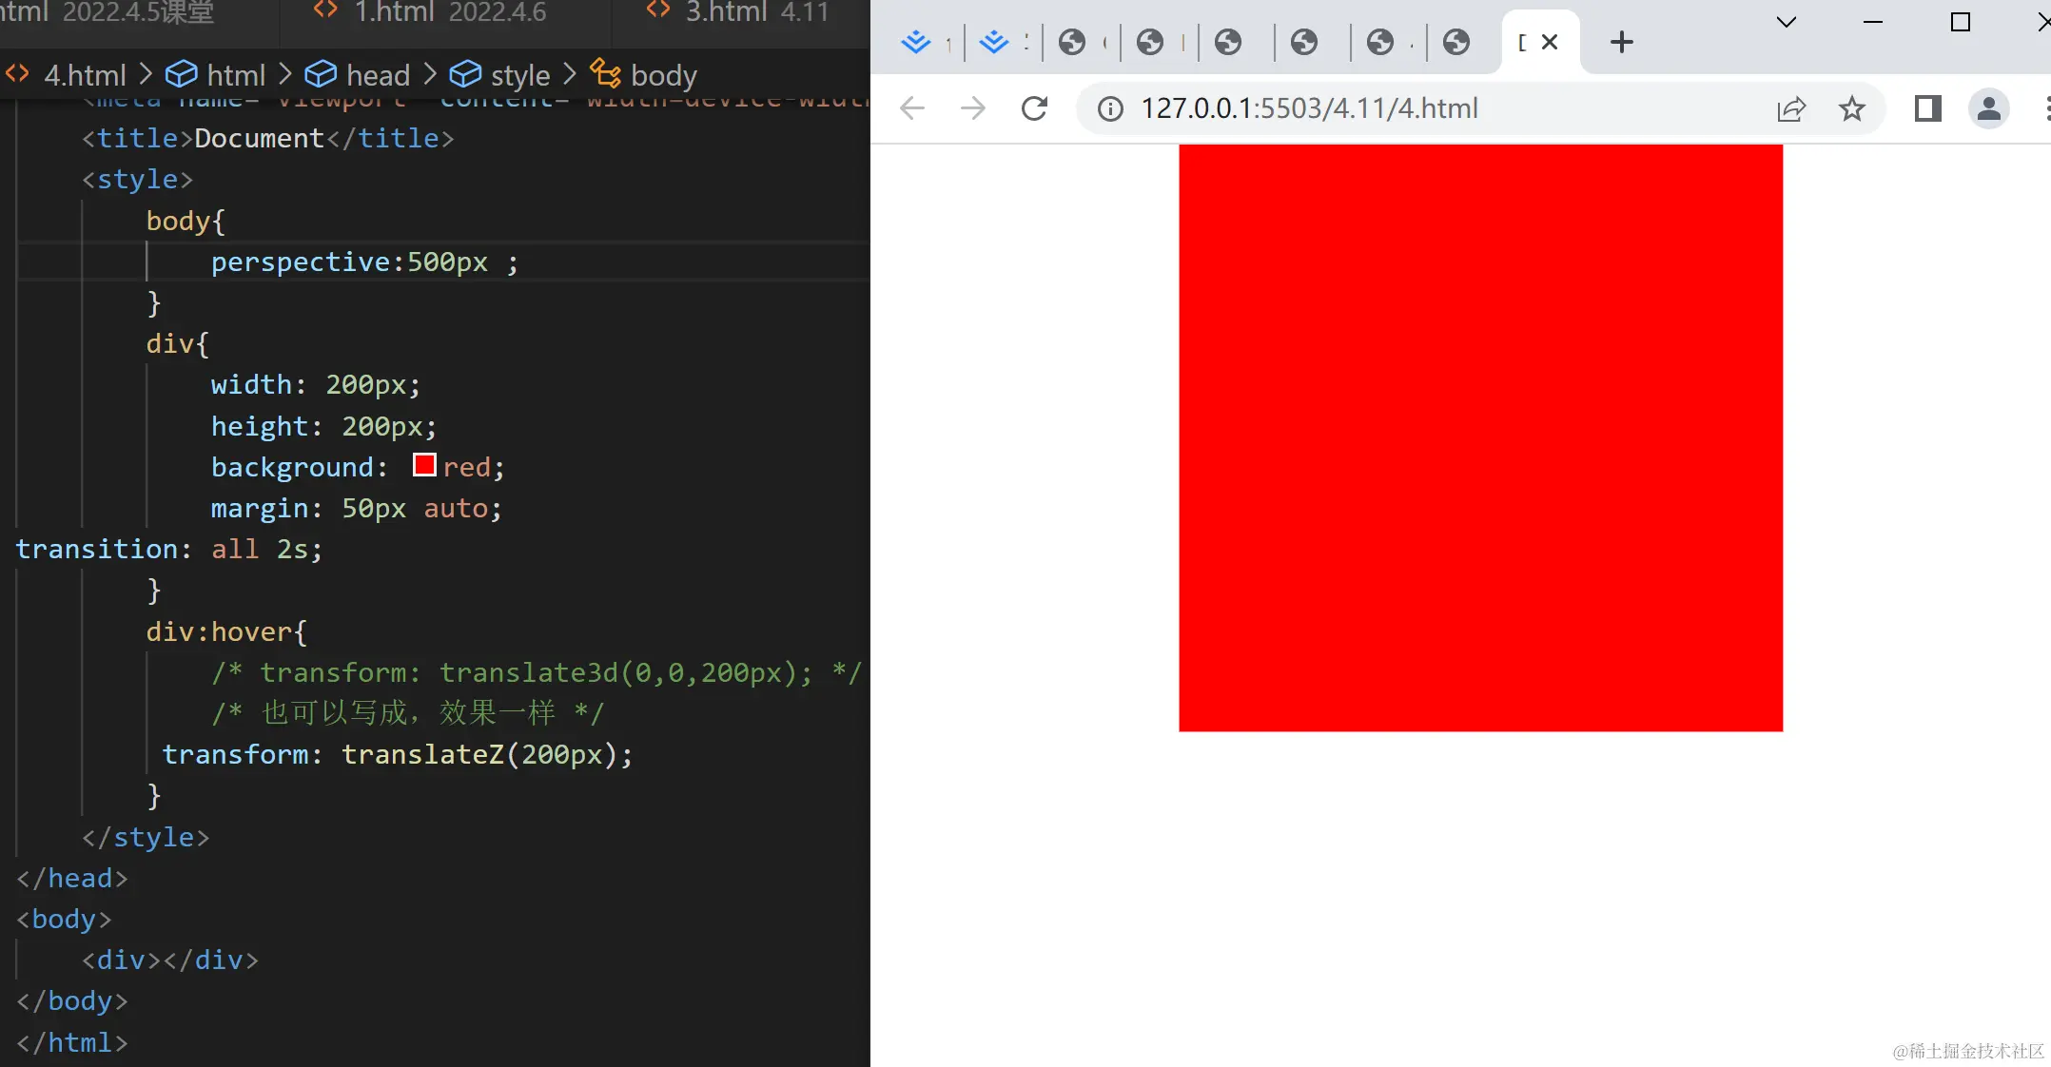The width and height of the screenshot is (2051, 1067).
Task: Toggle the browser side panel icon
Action: (x=1927, y=108)
